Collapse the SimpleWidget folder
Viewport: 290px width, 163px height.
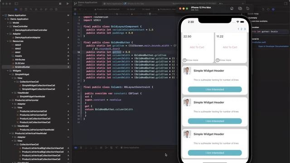(x=10, y=74)
